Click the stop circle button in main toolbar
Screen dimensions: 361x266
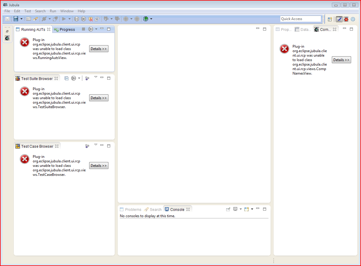pyautogui.click(x=83, y=19)
